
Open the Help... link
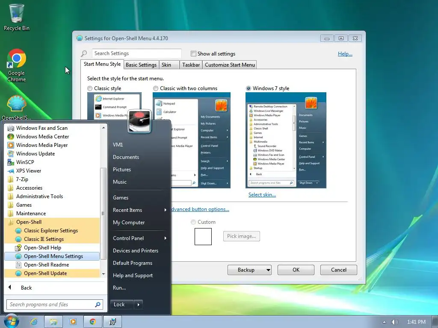[x=345, y=54]
